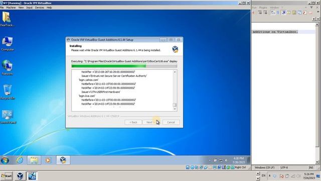Click the EN language indicator on the host taskbar
The image size is (321, 181).
pyautogui.click(x=263, y=175)
